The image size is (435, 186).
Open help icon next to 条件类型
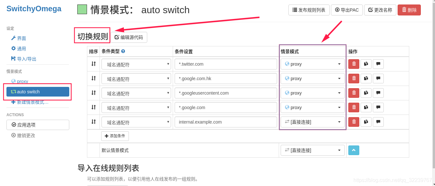(x=123, y=51)
